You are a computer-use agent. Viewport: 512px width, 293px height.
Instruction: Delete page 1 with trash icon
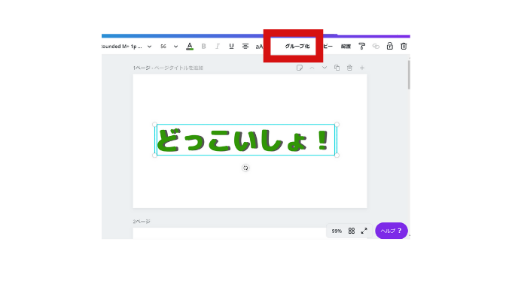click(x=349, y=68)
